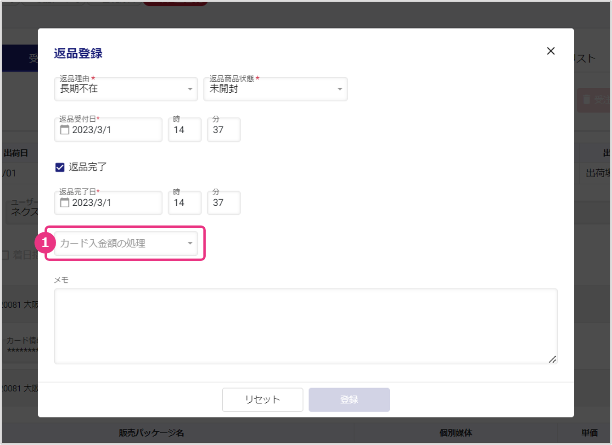Click the 返品完了日 date field
The height and width of the screenshot is (445, 612).
[115, 203]
